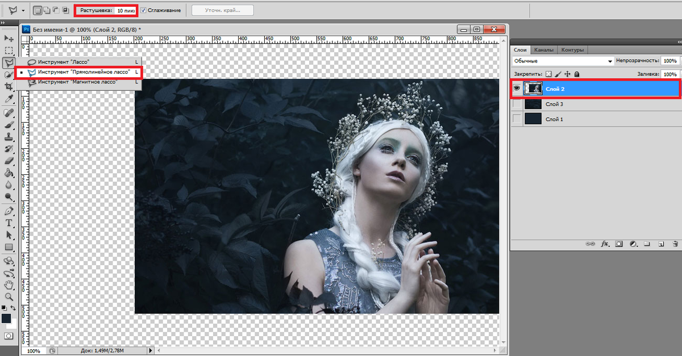Create a new layer via panel icon
This screenshot has width=682, height=356.
coord(661,244)
